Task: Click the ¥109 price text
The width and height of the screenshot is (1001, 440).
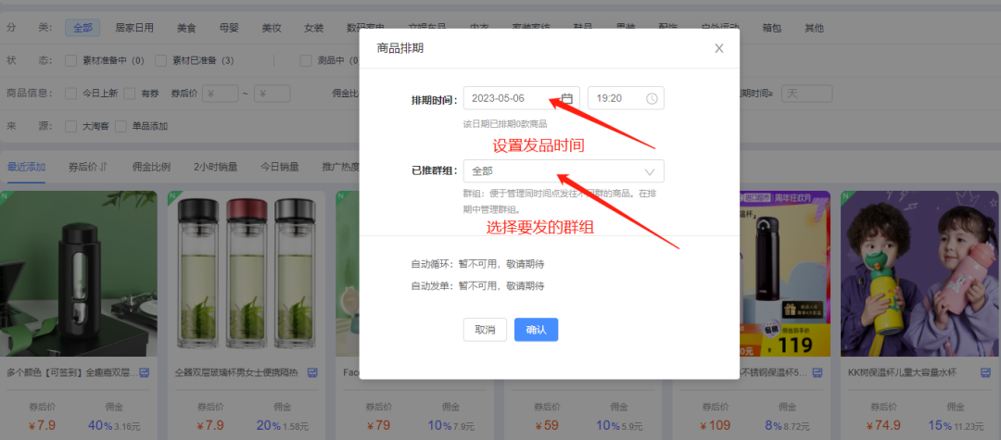Action: pos(716,425)
